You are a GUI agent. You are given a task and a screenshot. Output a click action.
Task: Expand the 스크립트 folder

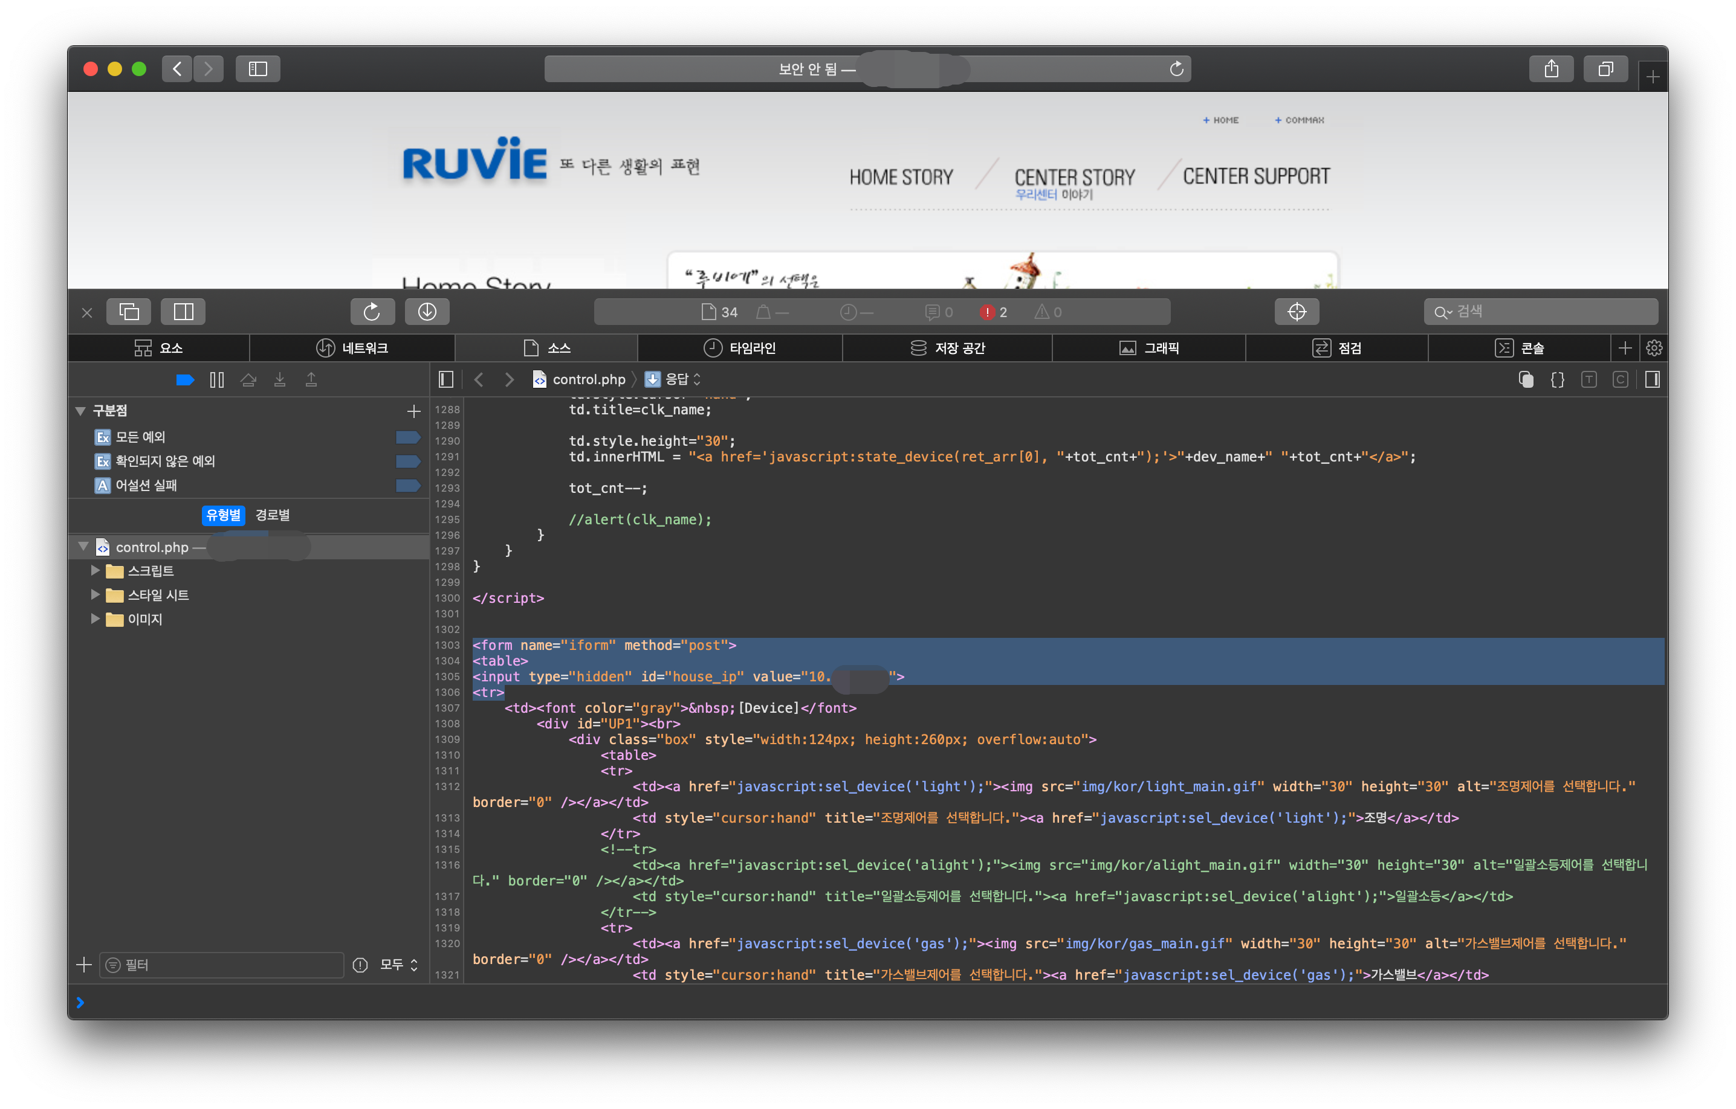point(95,571)
